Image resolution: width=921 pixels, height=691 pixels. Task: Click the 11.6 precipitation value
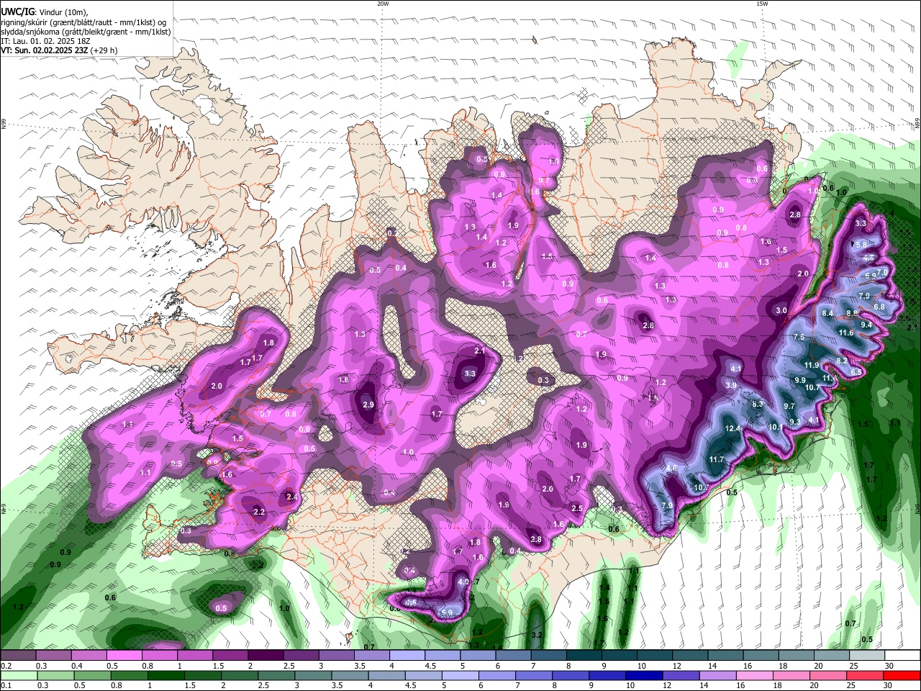[846, 333]
